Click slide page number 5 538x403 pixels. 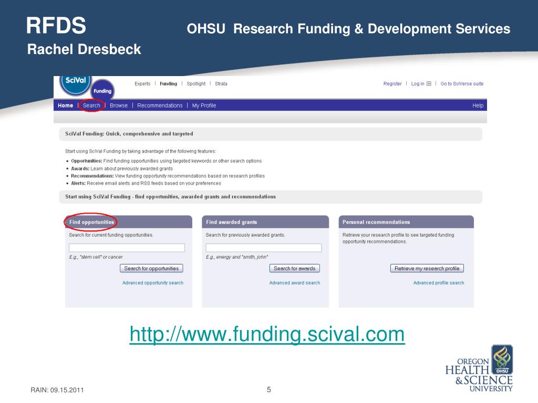(x=269, y=390)
